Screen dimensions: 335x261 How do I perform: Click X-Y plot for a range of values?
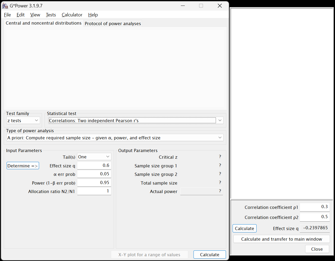[149, 255]
